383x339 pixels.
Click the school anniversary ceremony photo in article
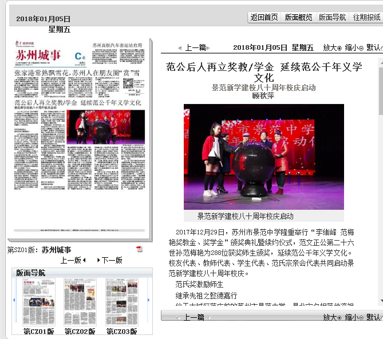coord(263,157)
